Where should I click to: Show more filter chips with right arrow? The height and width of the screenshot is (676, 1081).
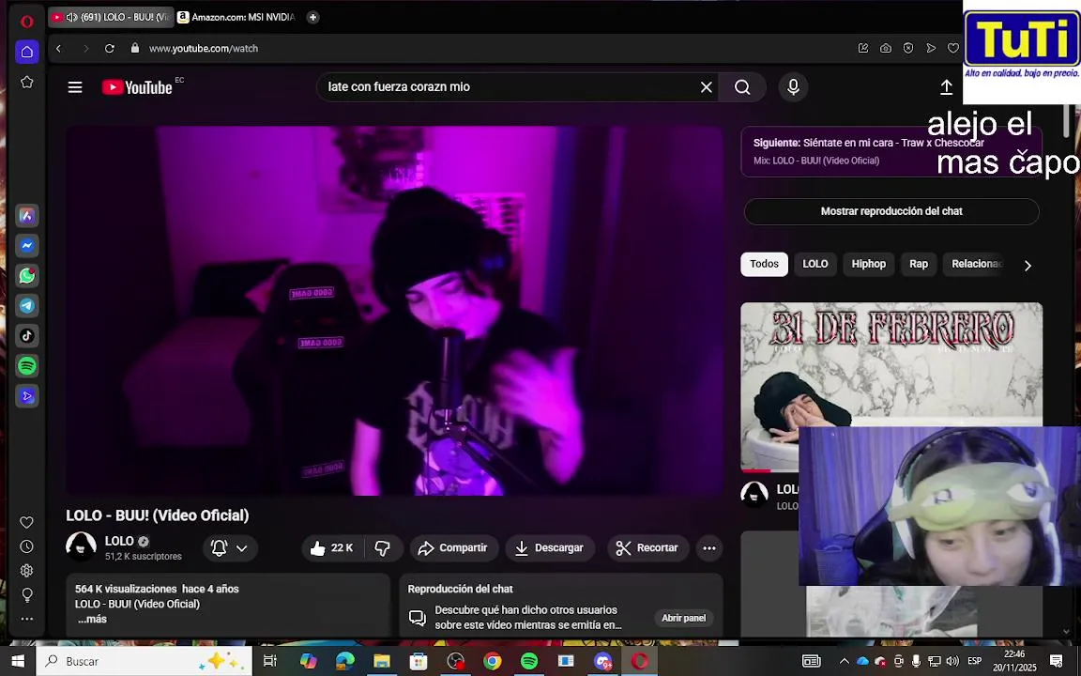coord(1028,266)
